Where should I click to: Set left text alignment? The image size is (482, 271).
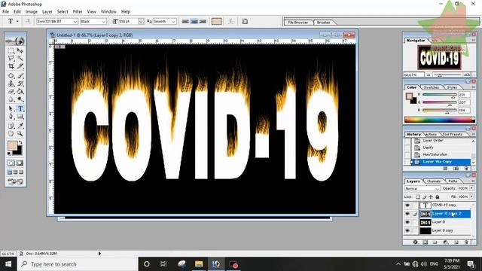coord(185,21)
